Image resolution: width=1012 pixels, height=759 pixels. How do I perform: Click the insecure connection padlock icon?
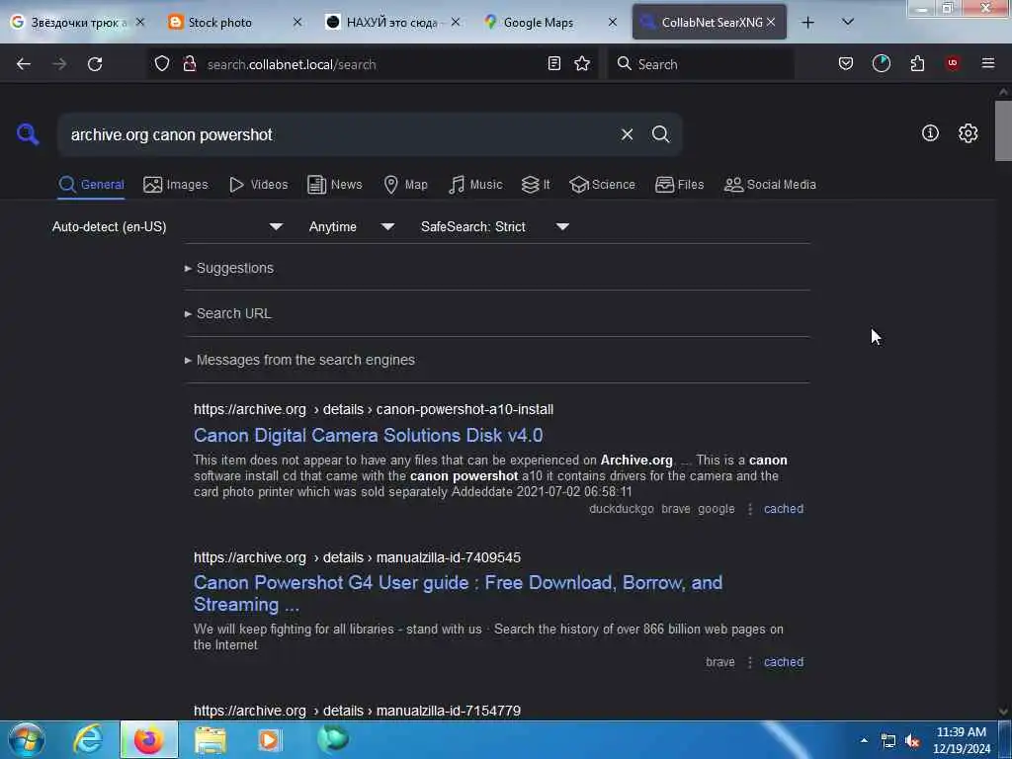189,64
